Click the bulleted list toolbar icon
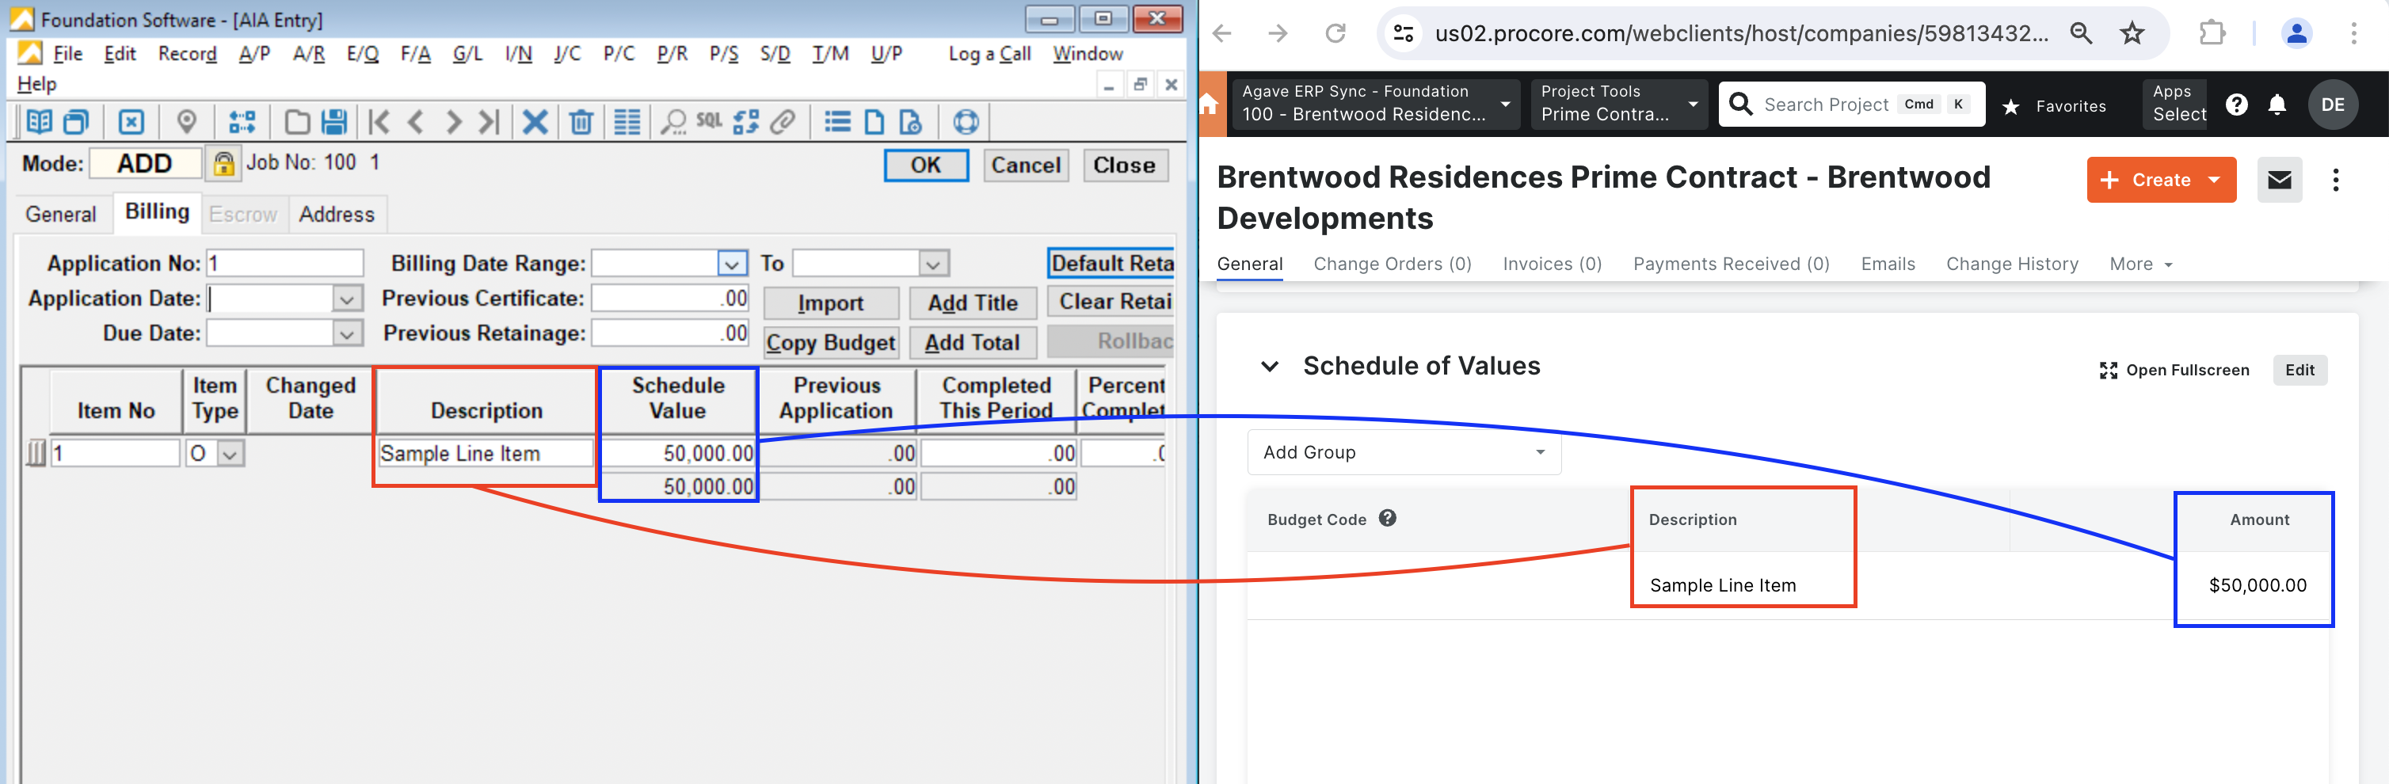This screenshot has height=784, width=2389. tap(837, 121)
